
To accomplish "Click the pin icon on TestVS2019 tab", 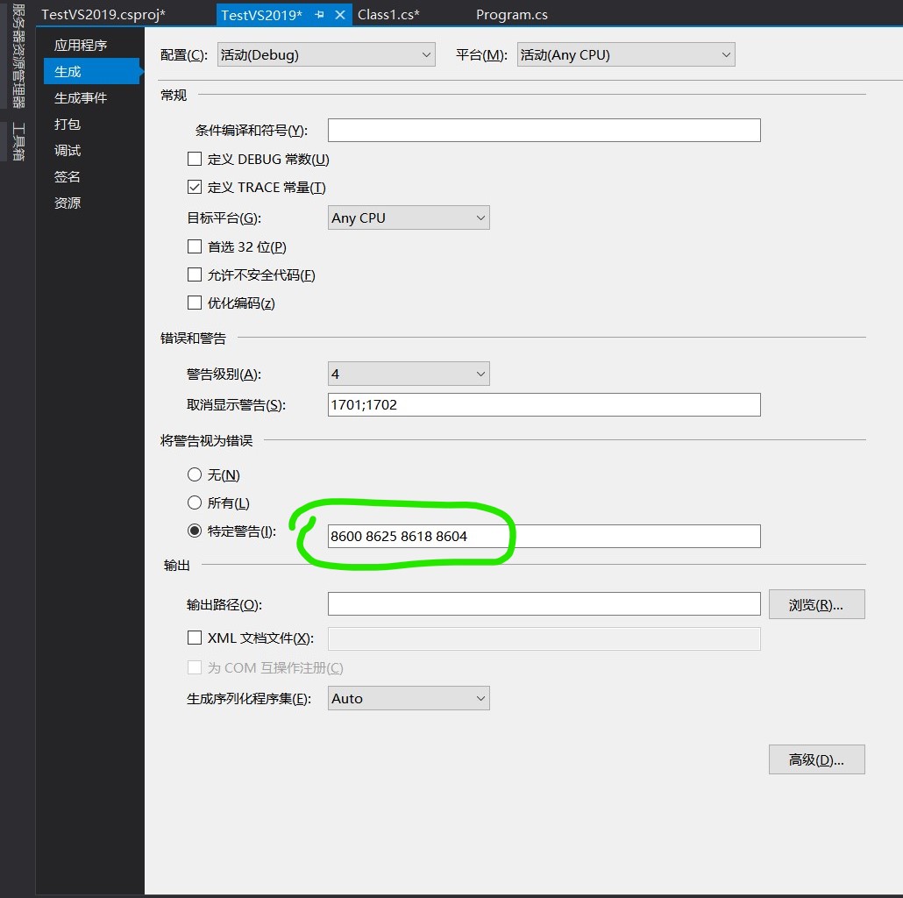I will click(320, 15).
